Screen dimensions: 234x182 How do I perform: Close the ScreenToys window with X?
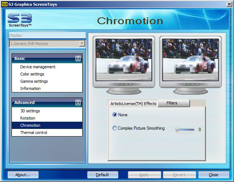(x=229, y=4)
